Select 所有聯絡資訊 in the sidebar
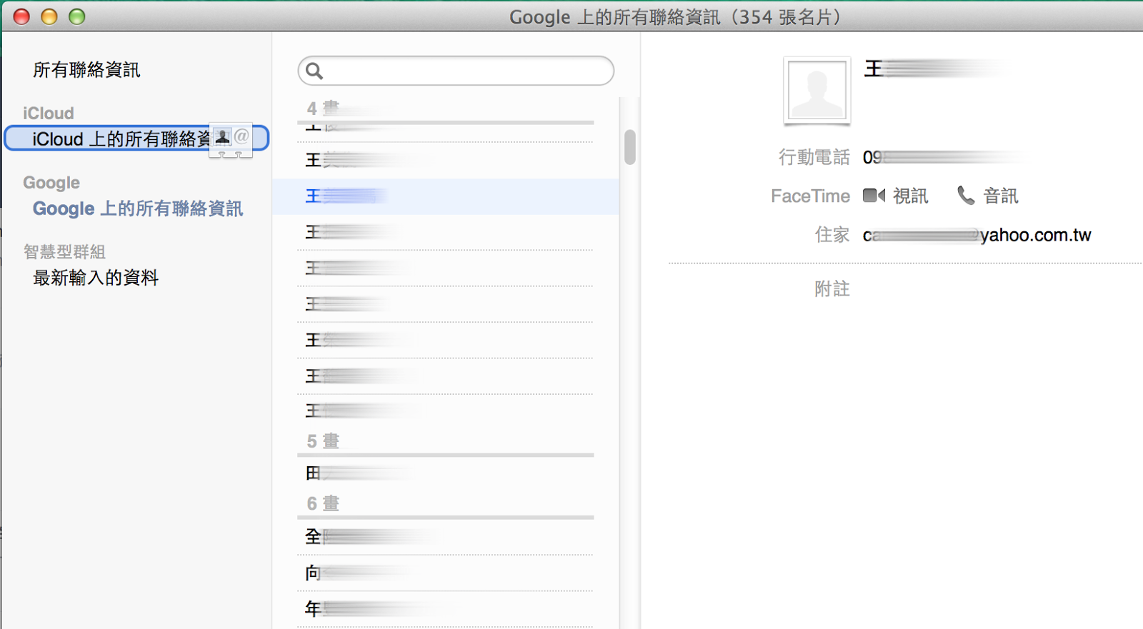The image size is (1143, 629). [x=86, y=70]
